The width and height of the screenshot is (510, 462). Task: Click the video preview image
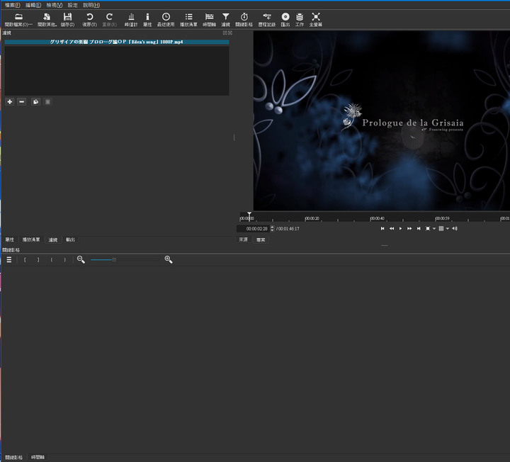382,120
